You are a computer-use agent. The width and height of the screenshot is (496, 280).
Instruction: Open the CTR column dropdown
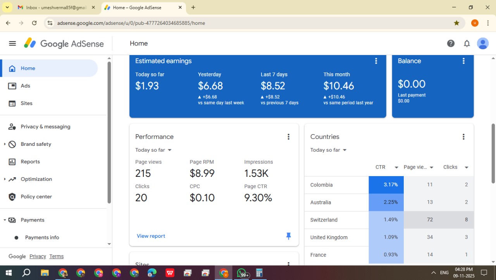[x=396, y=168]
